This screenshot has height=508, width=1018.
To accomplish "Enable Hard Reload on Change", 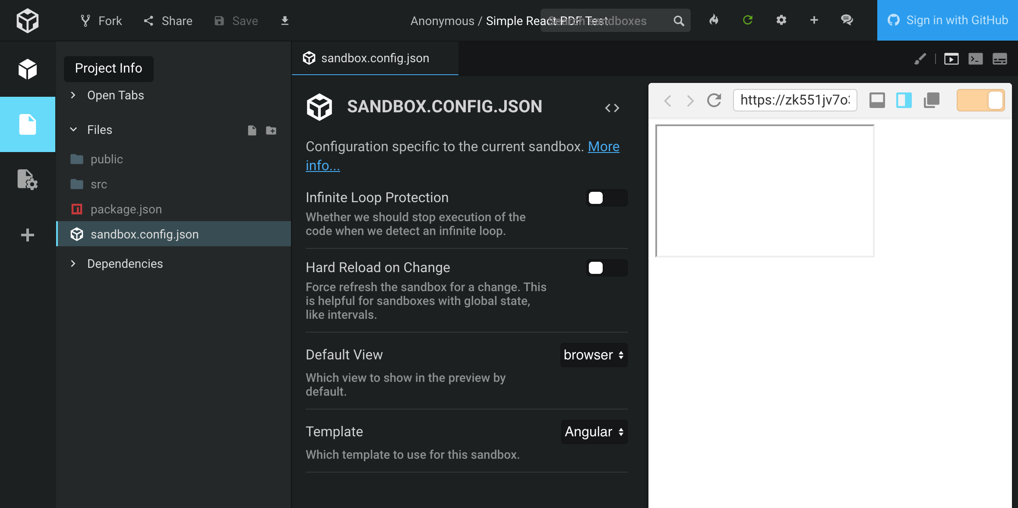I will coord(607,268).
